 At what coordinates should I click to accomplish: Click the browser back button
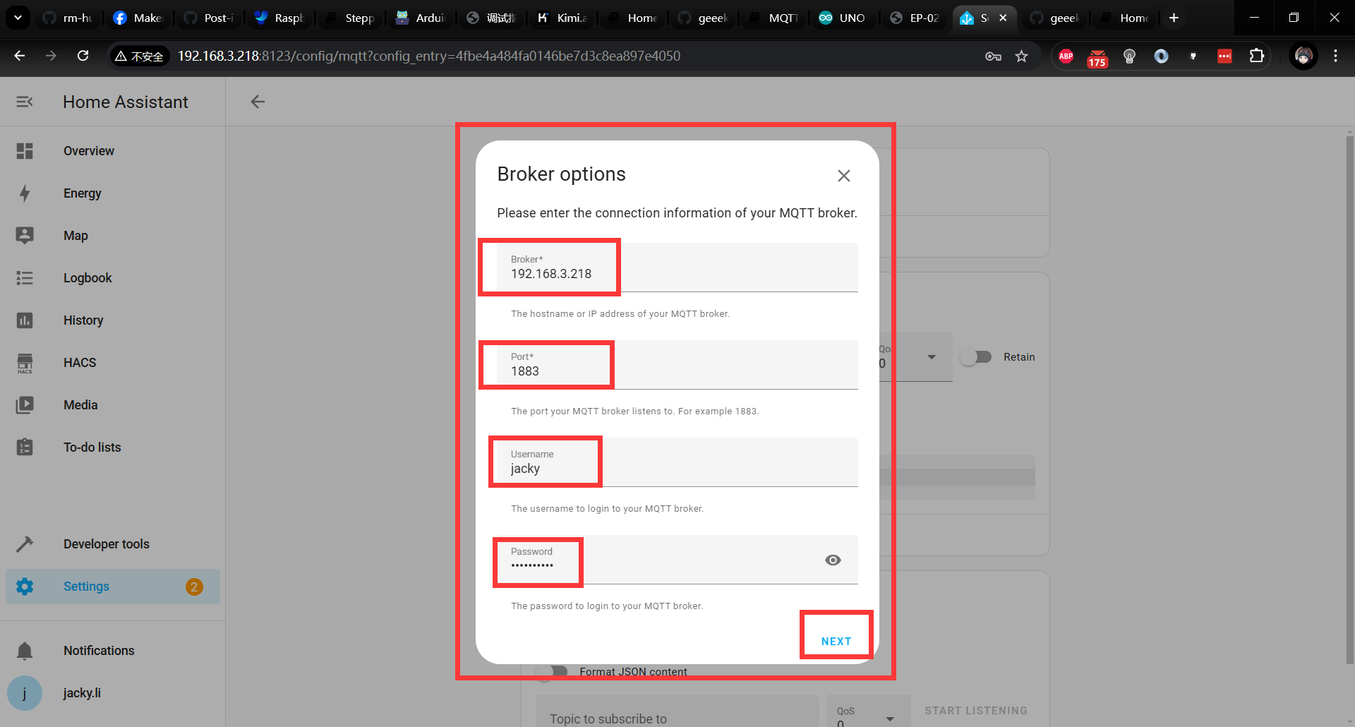20,56
